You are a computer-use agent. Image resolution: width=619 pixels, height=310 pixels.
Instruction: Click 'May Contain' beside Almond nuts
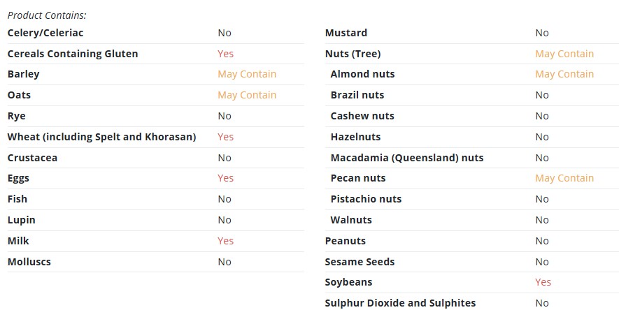tap(564, 74)
